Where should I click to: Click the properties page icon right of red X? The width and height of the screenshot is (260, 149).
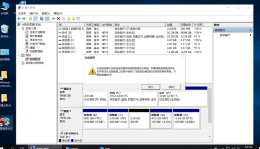pyautogui.click(x=63, y=19)
